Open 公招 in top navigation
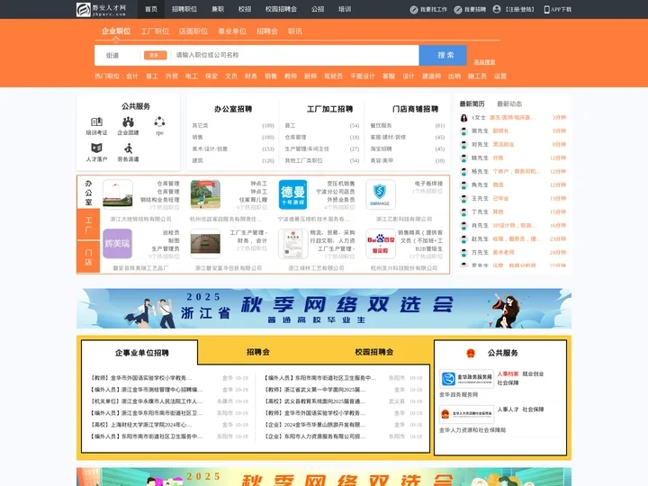 tap(318, 9)
